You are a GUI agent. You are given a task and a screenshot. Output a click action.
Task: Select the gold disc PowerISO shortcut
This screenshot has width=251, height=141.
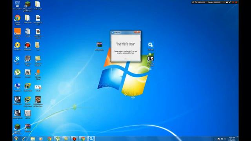click(x=17, y=46)
